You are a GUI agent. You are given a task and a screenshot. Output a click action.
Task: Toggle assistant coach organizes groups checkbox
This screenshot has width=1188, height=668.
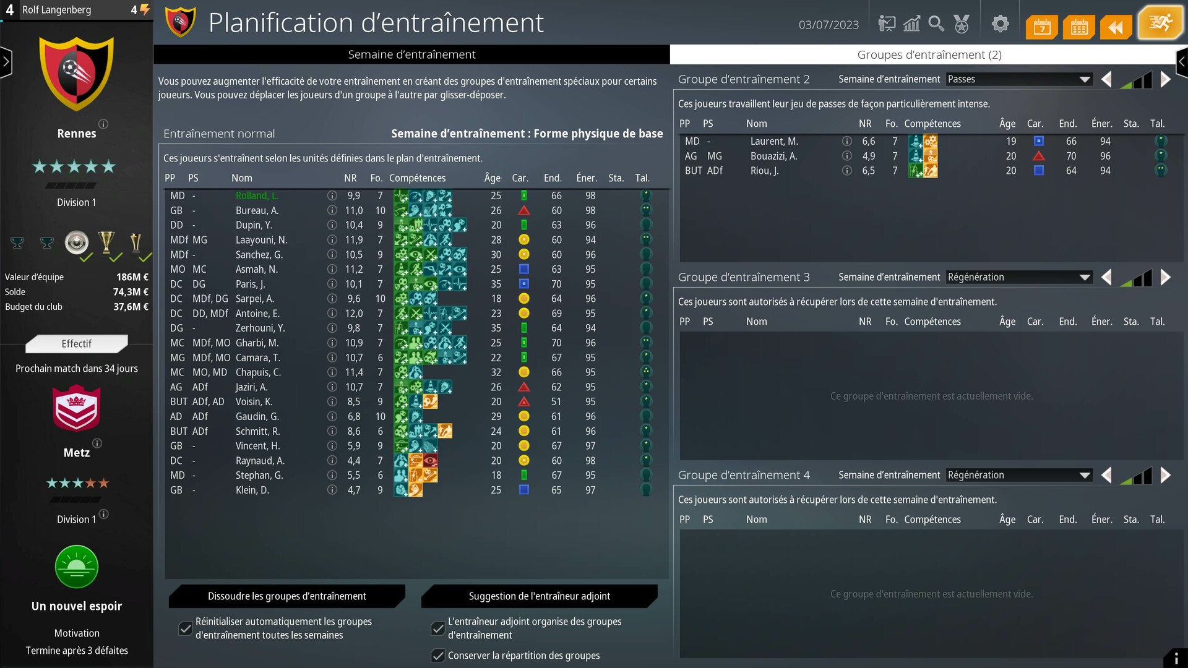[x=438, y=628]
